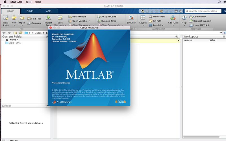Click Compare in the File section
This screenshot has width=226, height=141.
34,23
